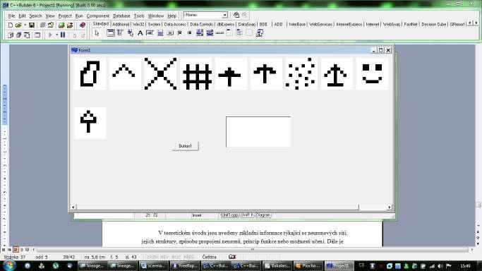The image size is (482, 271).
Task: Select the Frames component icon
Action: click(111, 33)
